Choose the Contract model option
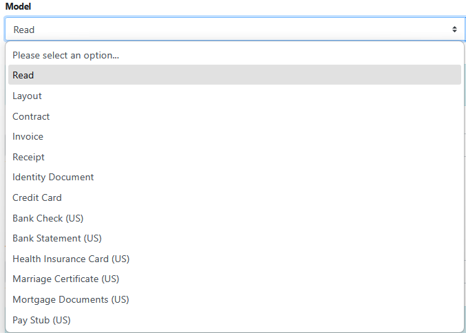 point(31,116)
